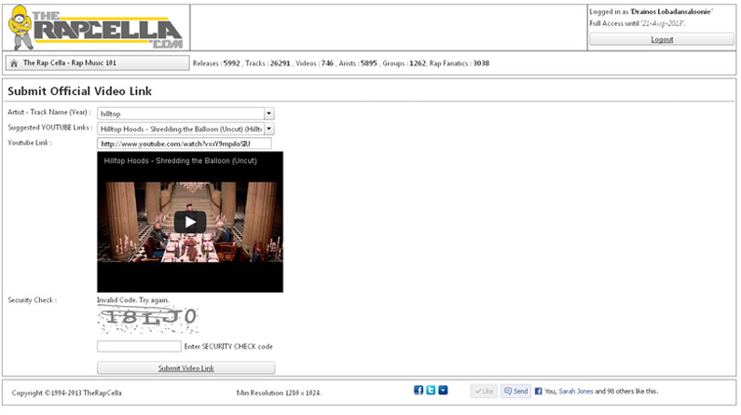Click the 'Groups : 1262' statistic

(x=404, y=62)
